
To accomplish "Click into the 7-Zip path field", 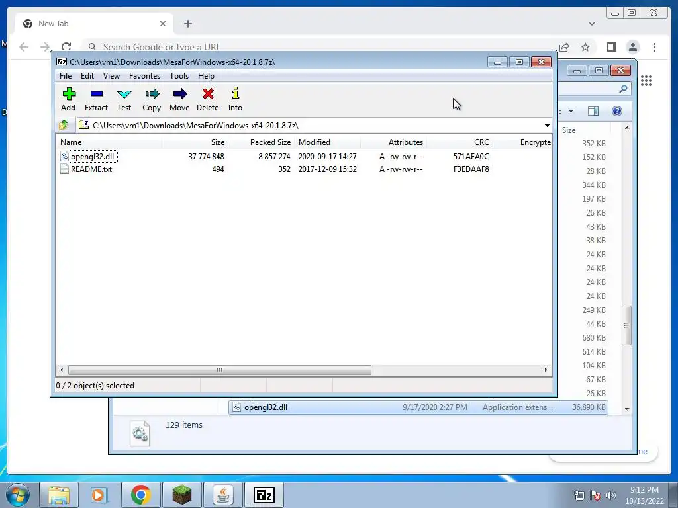I will (x=309, y=125).
